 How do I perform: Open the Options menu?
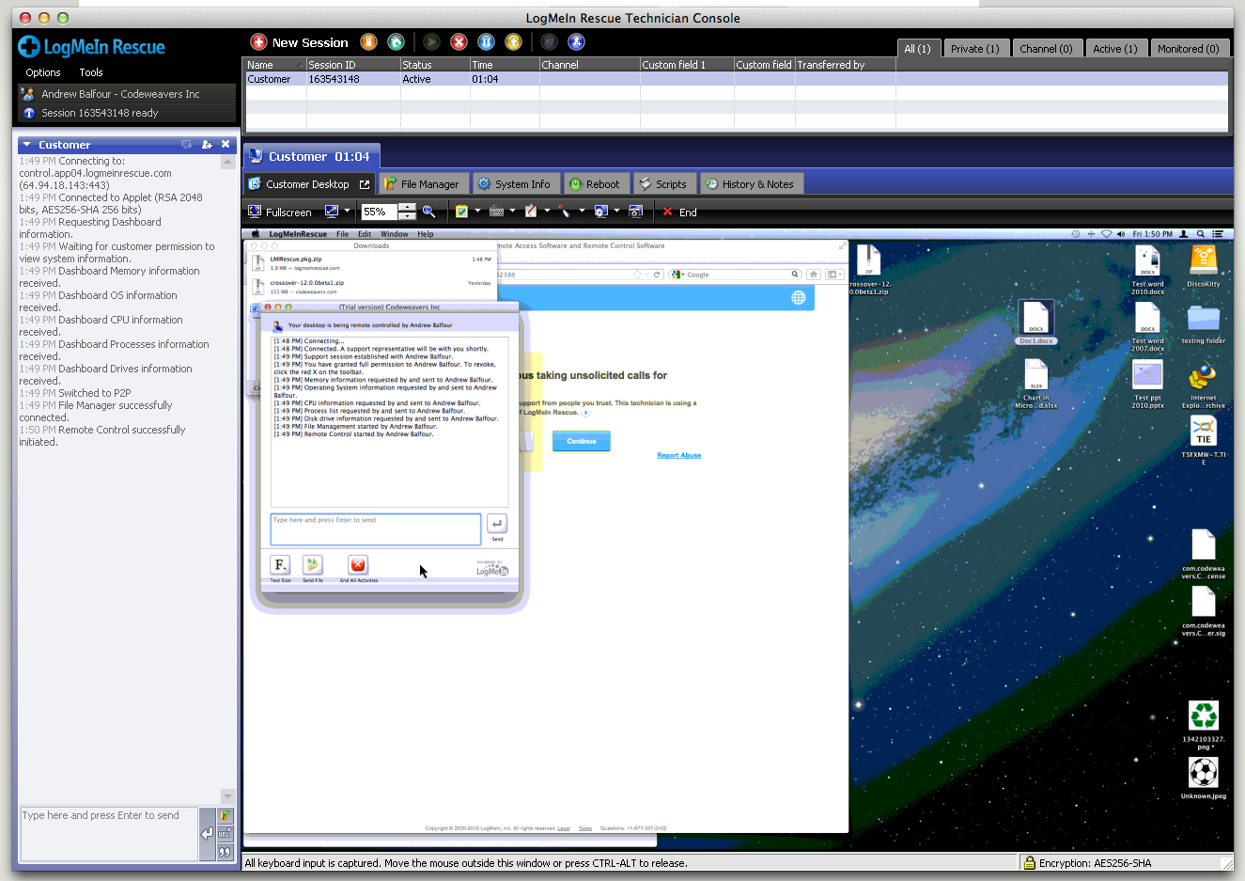pyautogui.click(x=43, y=72)
